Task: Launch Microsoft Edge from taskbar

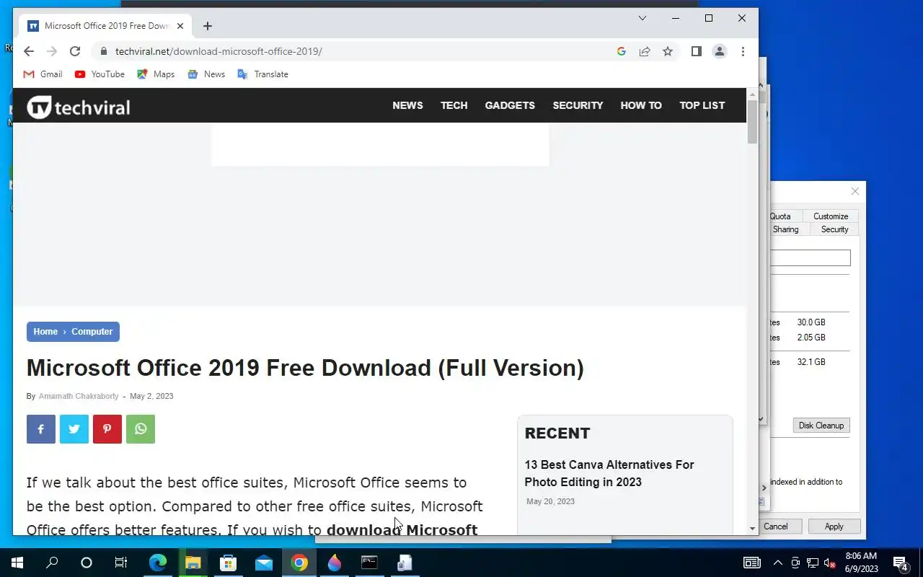Action: 157,563
